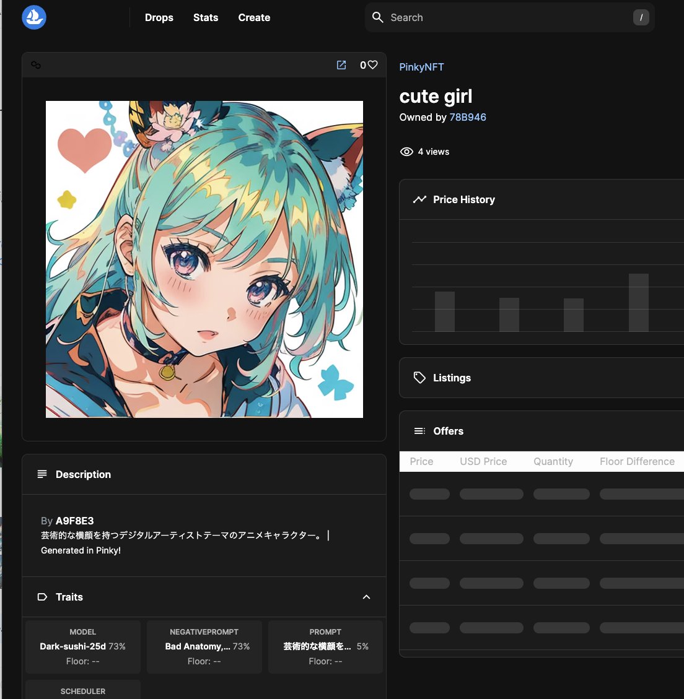Click the Price History chart icon

coord(419,199)
